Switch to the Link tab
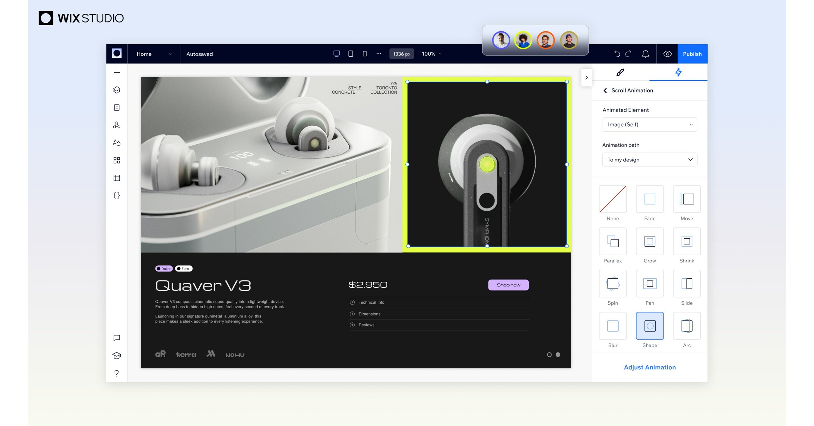 click(x=620, y=72)
